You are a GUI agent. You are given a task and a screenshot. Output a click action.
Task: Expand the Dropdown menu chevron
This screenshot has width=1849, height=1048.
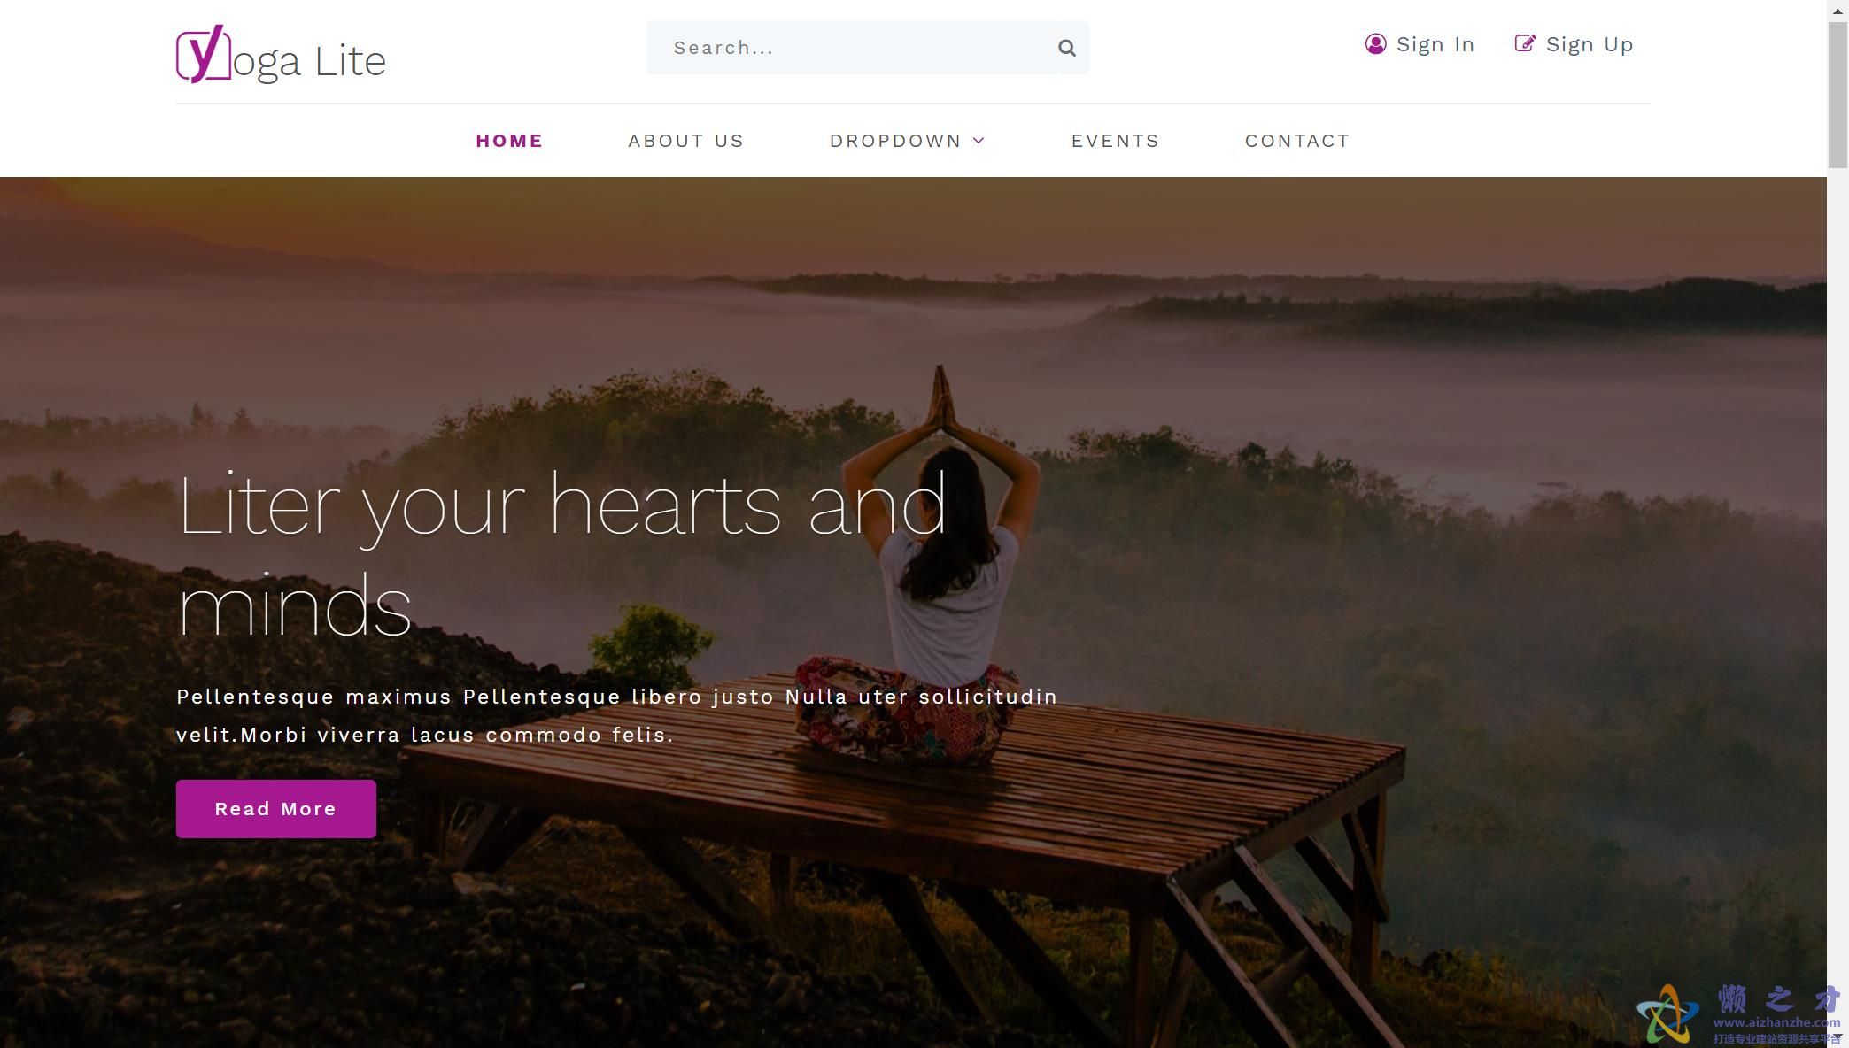pos(979,141)
